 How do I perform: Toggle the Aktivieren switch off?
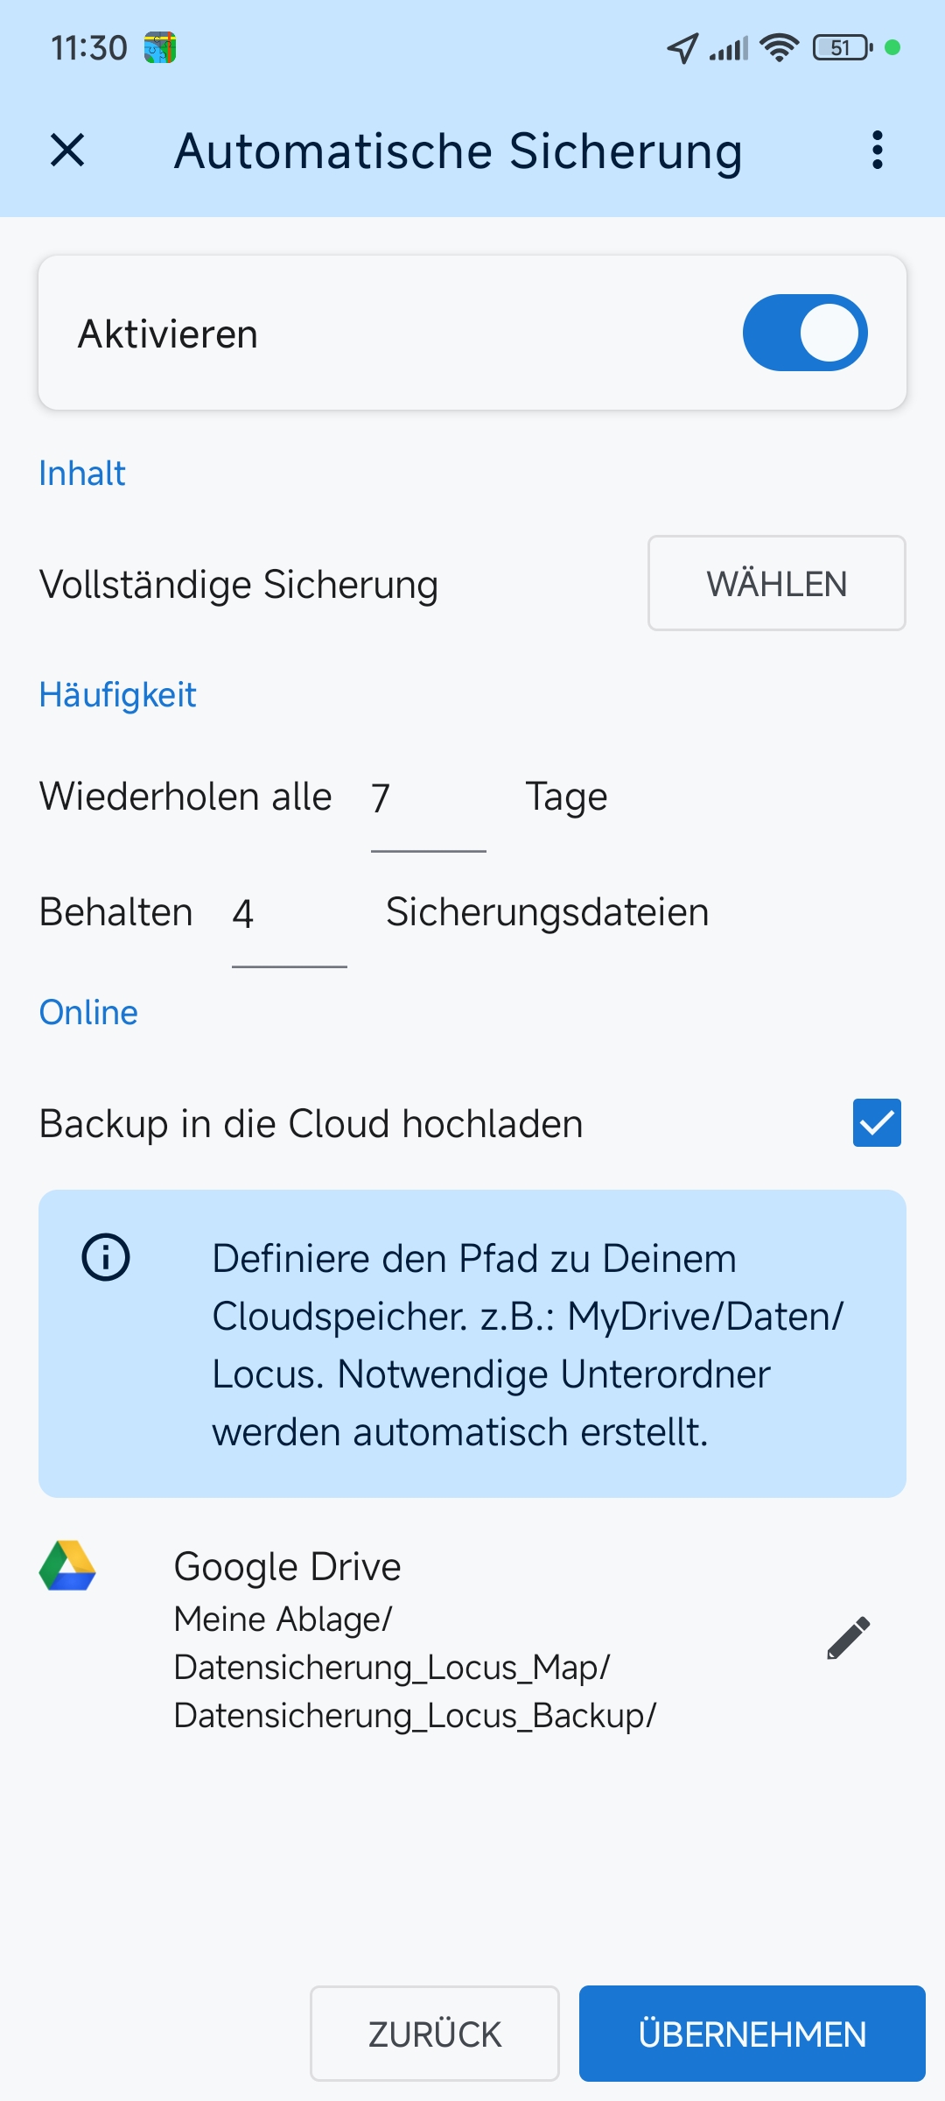(x=804, y=333)
